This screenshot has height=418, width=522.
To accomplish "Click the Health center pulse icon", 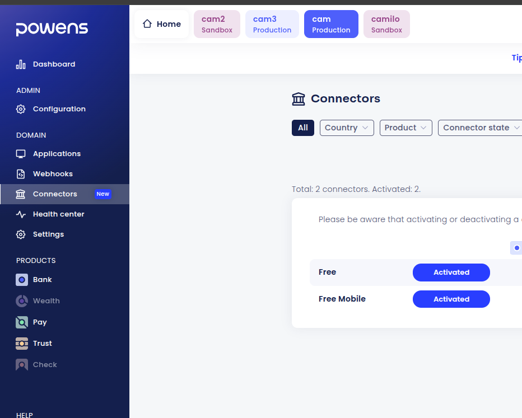I will click(21, 214).
